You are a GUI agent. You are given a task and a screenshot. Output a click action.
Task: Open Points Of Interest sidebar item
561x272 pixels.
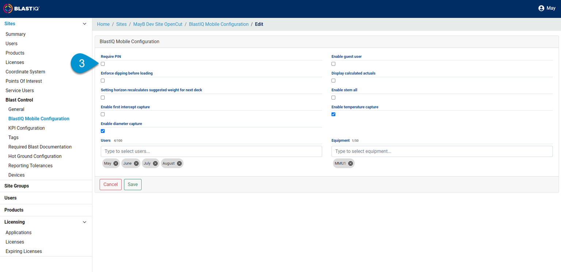(x=24, y=81)
